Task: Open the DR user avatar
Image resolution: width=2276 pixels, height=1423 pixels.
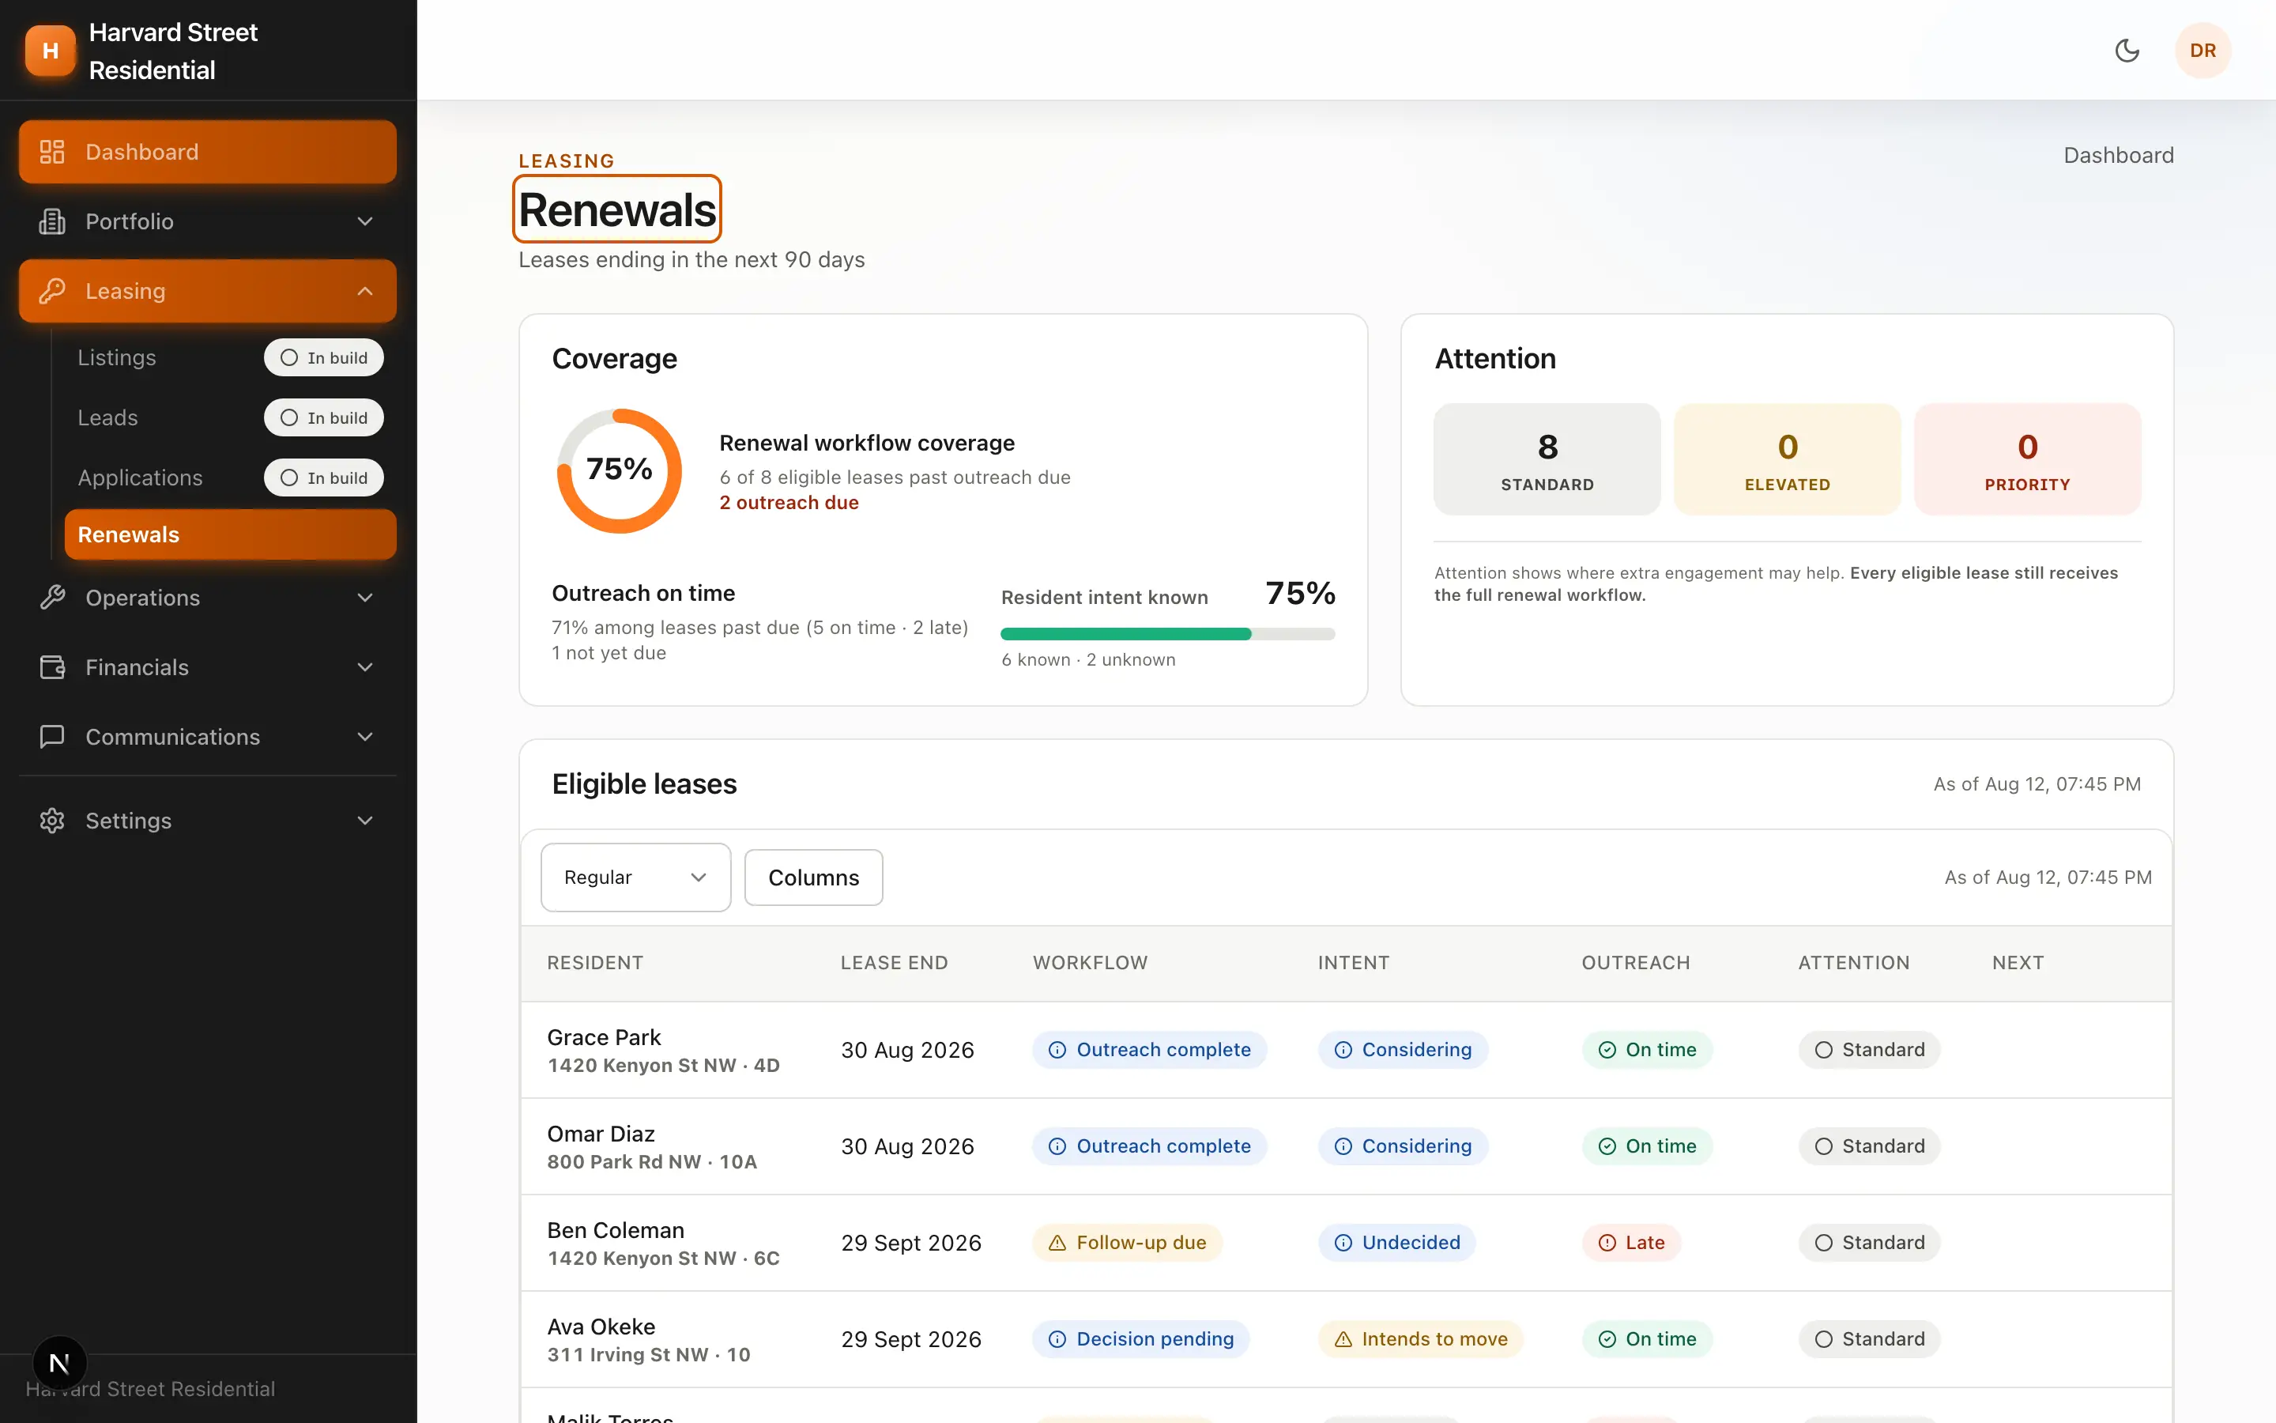Action: pos(2203,51)
